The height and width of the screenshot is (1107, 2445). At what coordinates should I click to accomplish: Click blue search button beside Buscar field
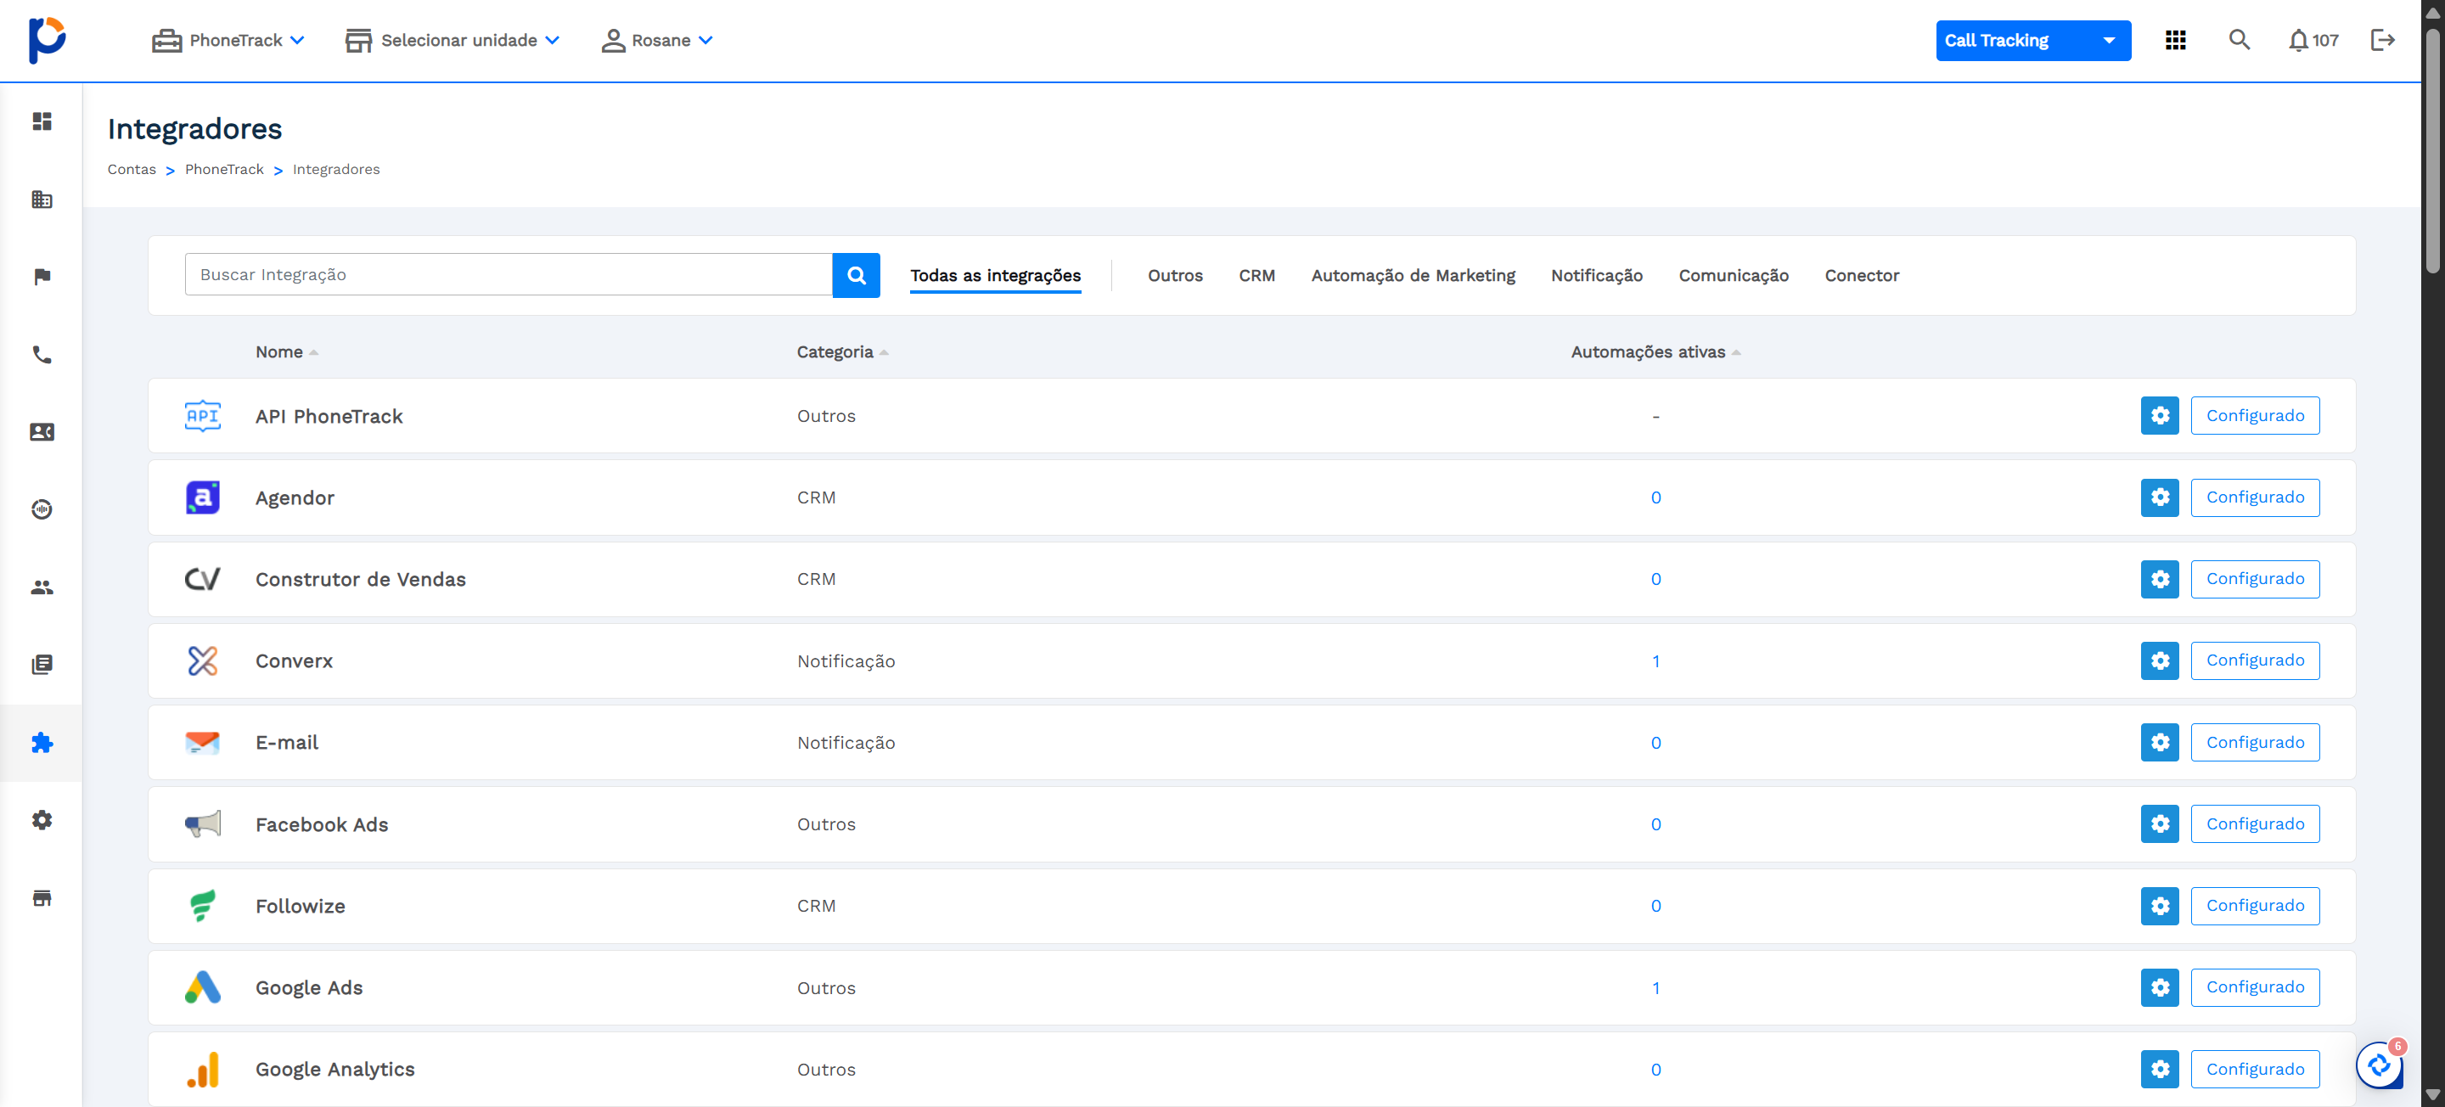point(856,275)
